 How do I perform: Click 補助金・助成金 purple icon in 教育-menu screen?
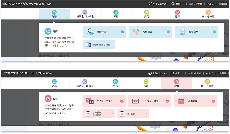(x=85, y=81)
